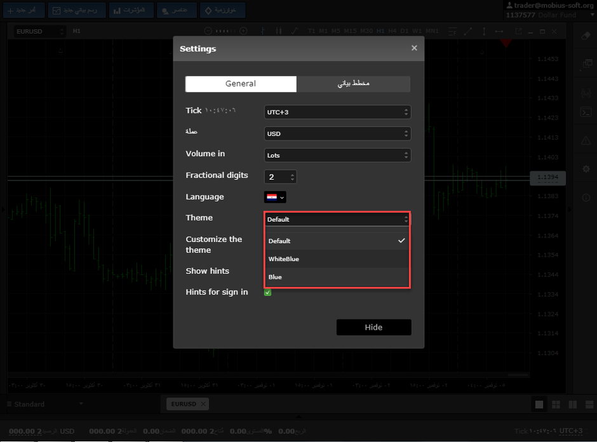This screenshot has width=597, height=442.
Task: Select the M15 timeframe
Action: click(350, 31)
